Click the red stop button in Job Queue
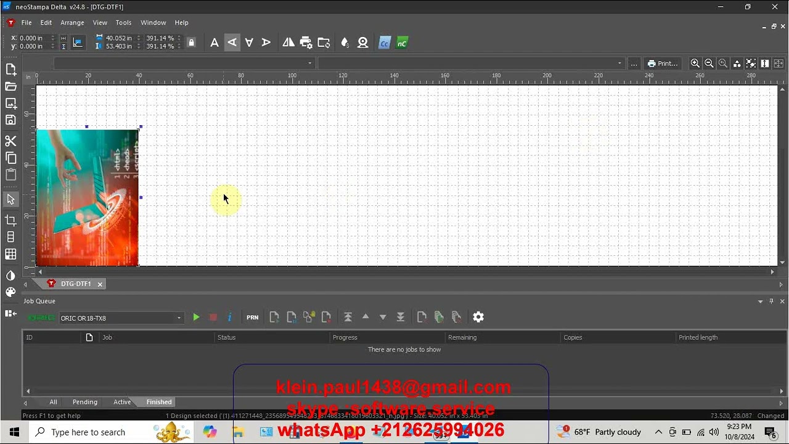 tap(213, 317)
